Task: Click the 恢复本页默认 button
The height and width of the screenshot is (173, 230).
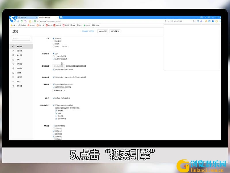Action: [x=115, y=31]
